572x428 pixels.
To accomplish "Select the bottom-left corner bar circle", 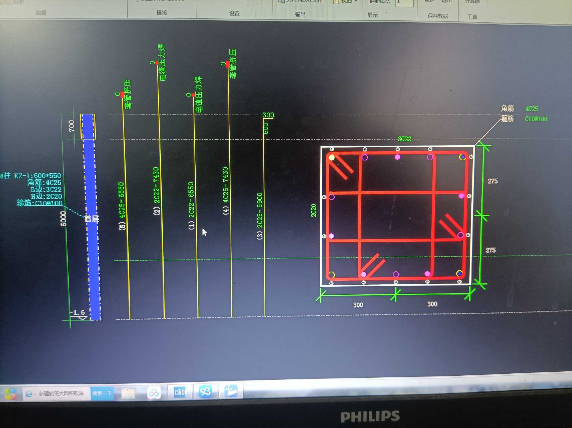I will (x=331, y=275).
